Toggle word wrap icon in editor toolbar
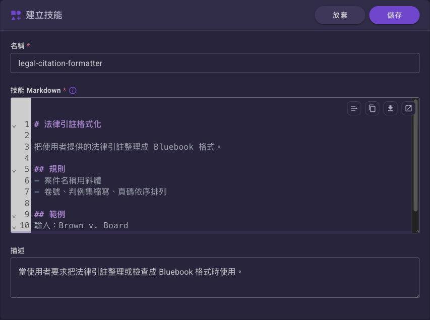The width and height of the screenshot is (430, 320). pos(354,108)
